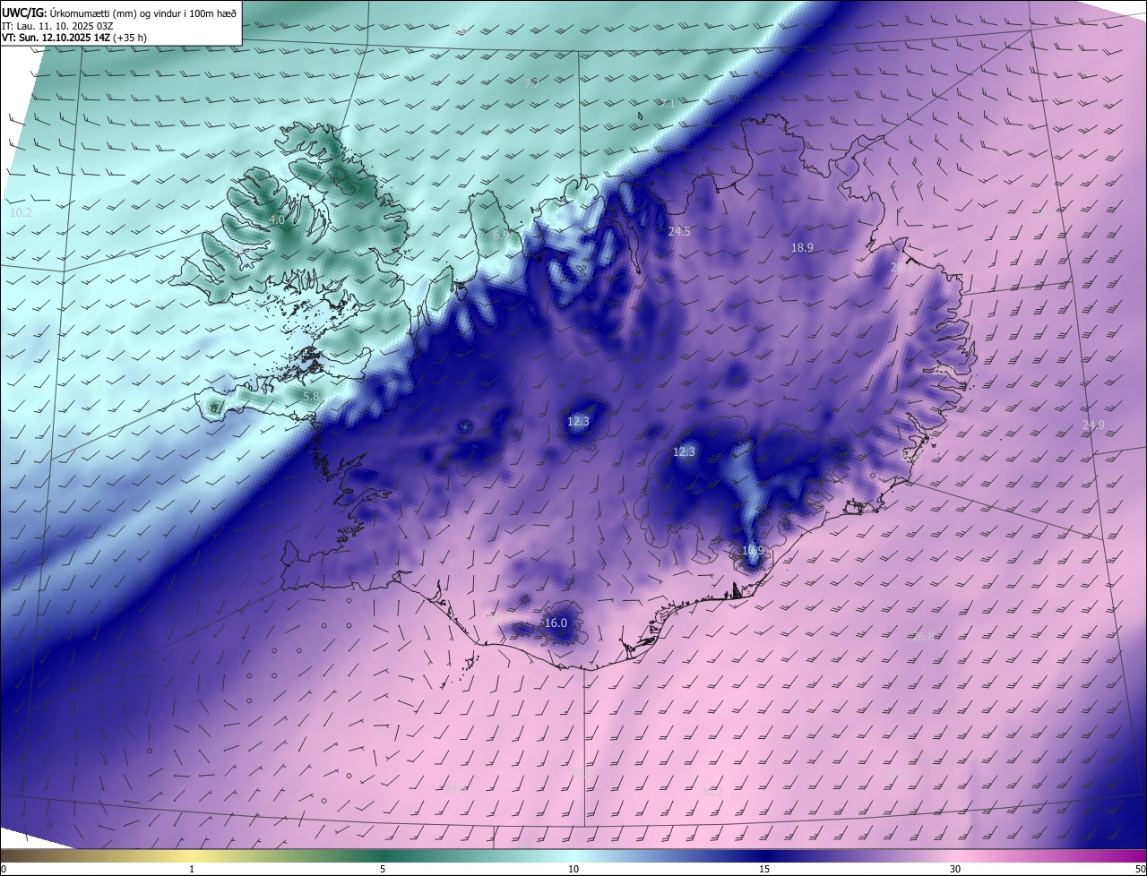
Task: Click the 12.3 label nearest the 16.9 value
Action: [x=684, y=452]
